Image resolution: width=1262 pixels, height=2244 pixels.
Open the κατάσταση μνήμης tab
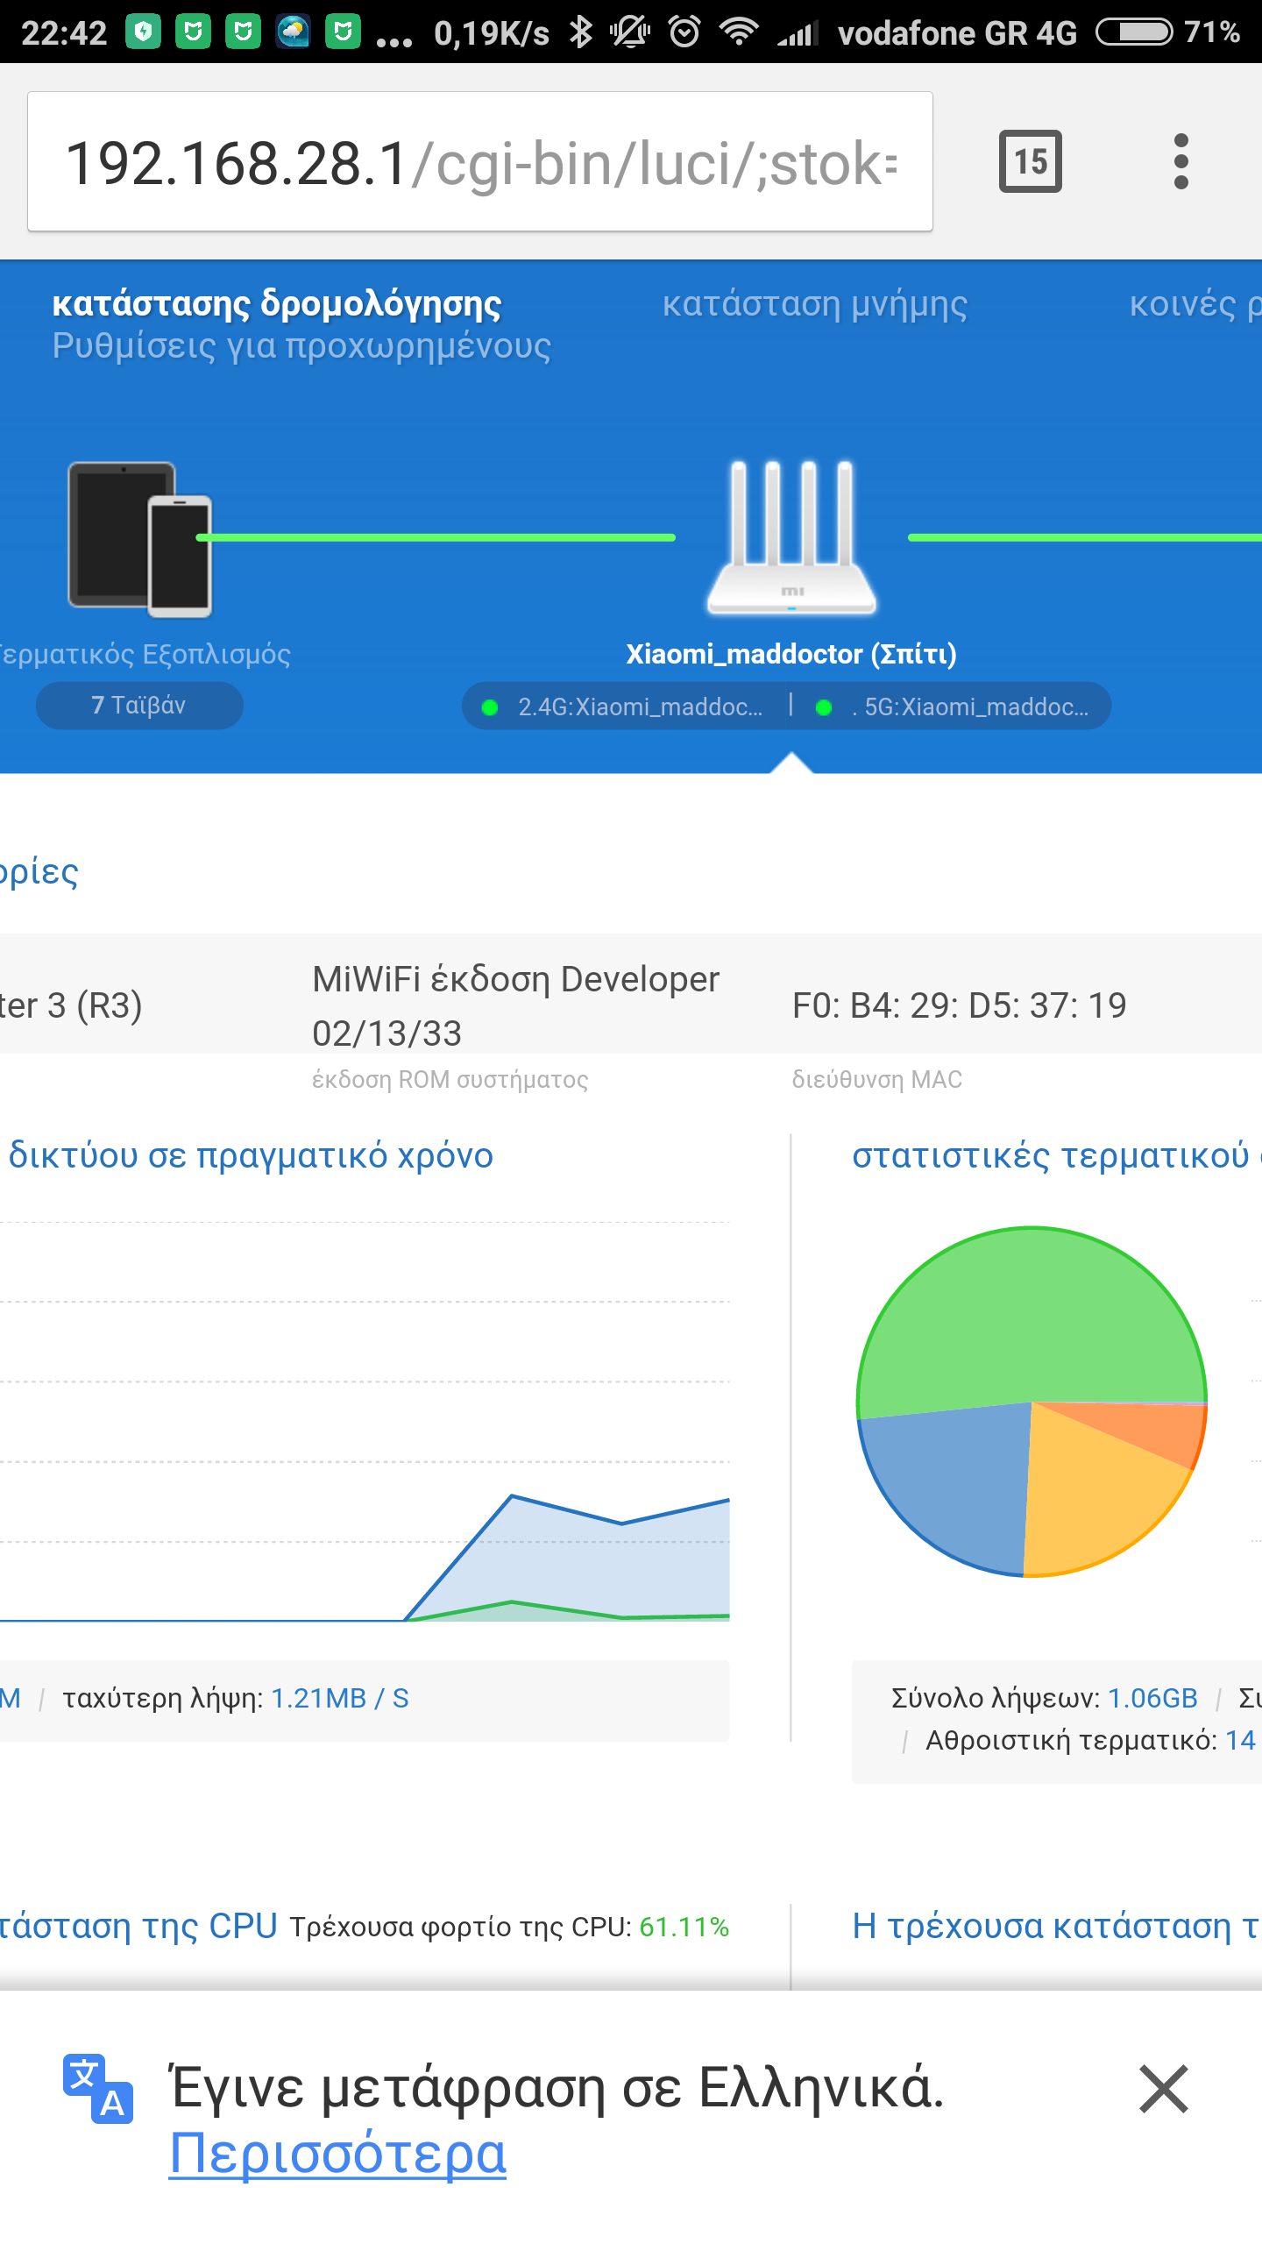click(x=814, y=304)
